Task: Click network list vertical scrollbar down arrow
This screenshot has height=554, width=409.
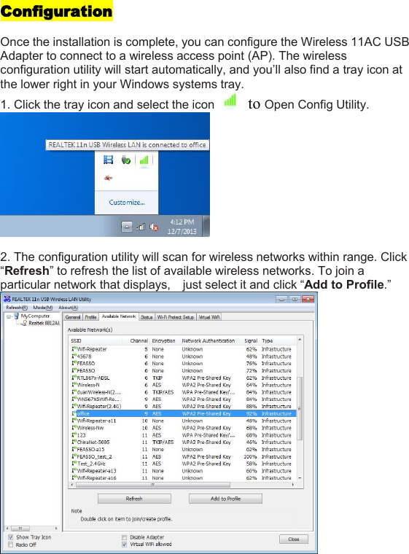Action: 300,478
